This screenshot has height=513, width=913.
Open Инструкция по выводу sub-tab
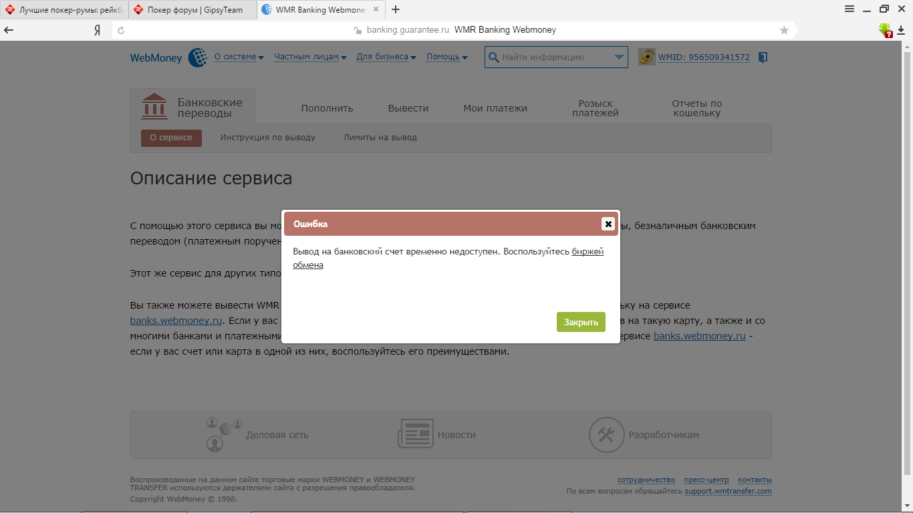(x=268, y=138)
